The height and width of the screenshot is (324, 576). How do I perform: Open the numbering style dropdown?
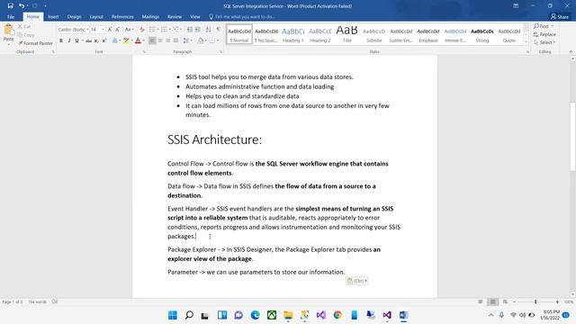click(x=170, y=30)
